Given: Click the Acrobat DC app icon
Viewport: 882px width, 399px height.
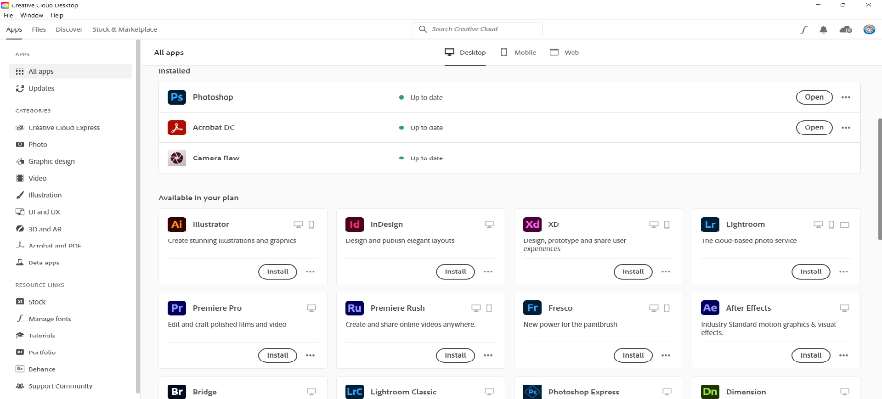Looking at the screenshot, I should coord(176,128).
